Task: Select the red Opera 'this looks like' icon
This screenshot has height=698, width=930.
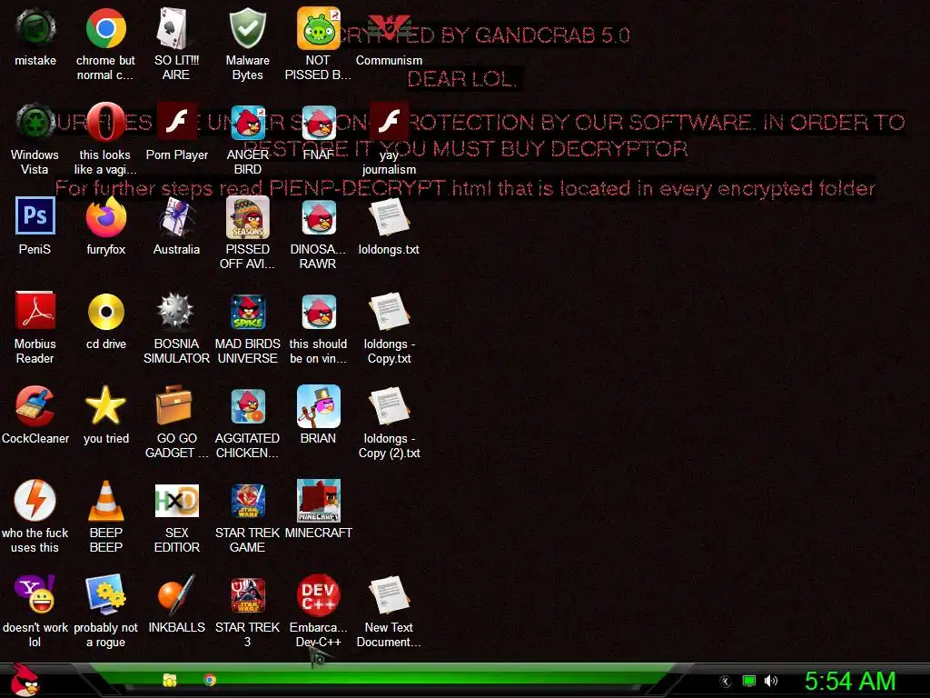Action: [x=105, y=123]
